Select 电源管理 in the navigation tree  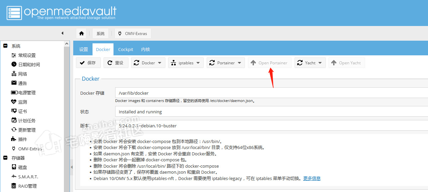coord(27,93)
